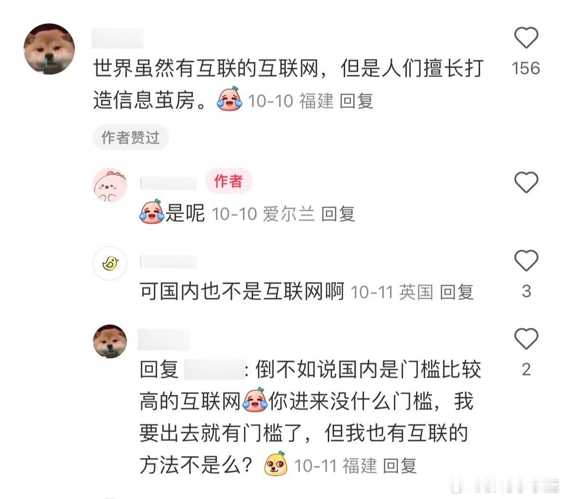Open the Shiba dog avatar of top commenter
The height and width of the screenshot is (499, 564).
tap(49, 49)
